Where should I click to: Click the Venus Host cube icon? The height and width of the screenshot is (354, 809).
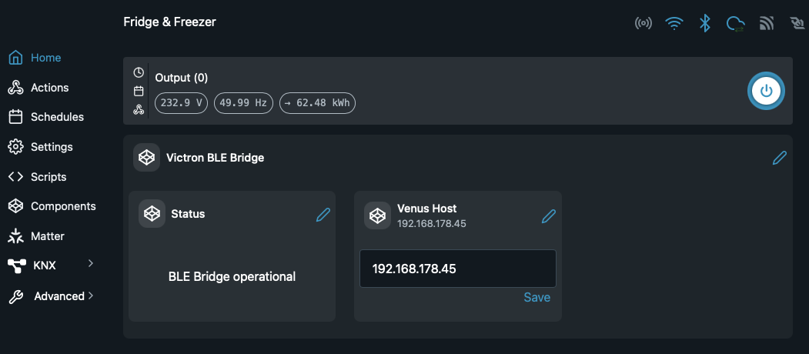tap(378, 215)
